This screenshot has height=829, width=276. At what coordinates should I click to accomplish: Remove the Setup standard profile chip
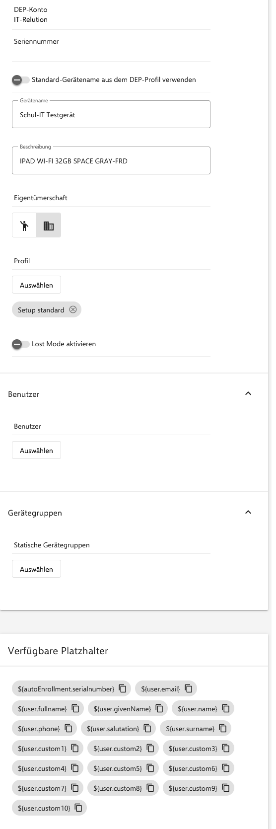pyautogui.click(x=73, y=309)
